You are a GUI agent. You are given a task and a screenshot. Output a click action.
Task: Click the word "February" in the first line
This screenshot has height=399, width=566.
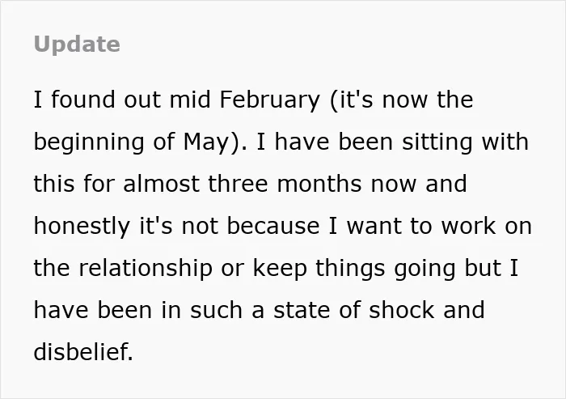(269, 100)
